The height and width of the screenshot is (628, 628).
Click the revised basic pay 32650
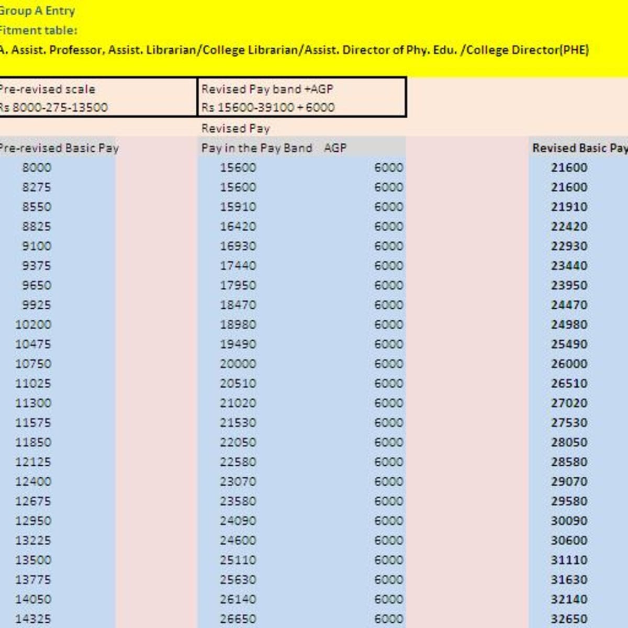(x=569, y=619)
